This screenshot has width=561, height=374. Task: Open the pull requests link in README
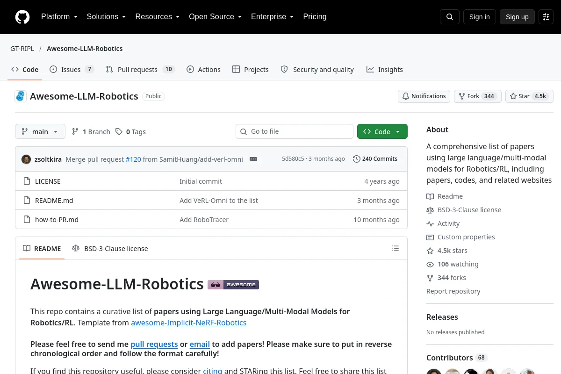pos(154,344)
